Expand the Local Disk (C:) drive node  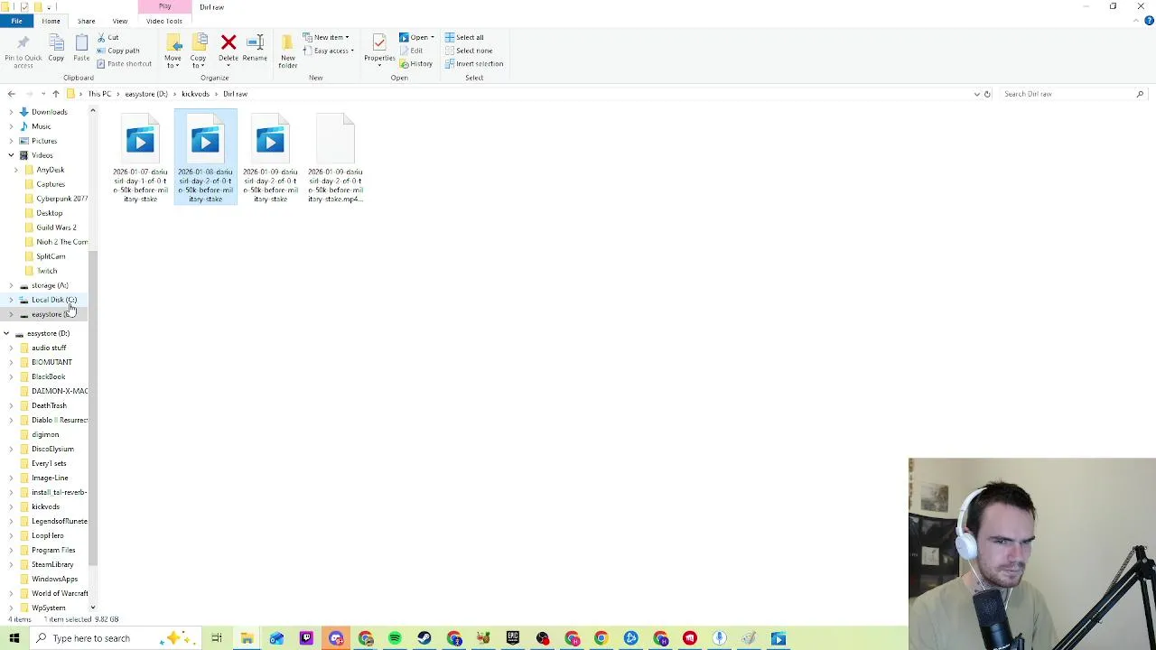tap(11, 300)
